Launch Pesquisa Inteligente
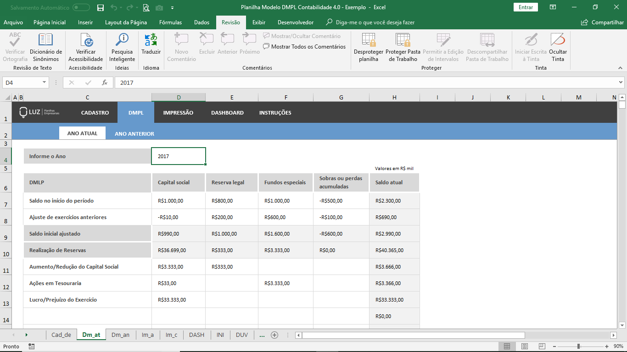Screen dimensions: 627x352 (x=122, y=40)
